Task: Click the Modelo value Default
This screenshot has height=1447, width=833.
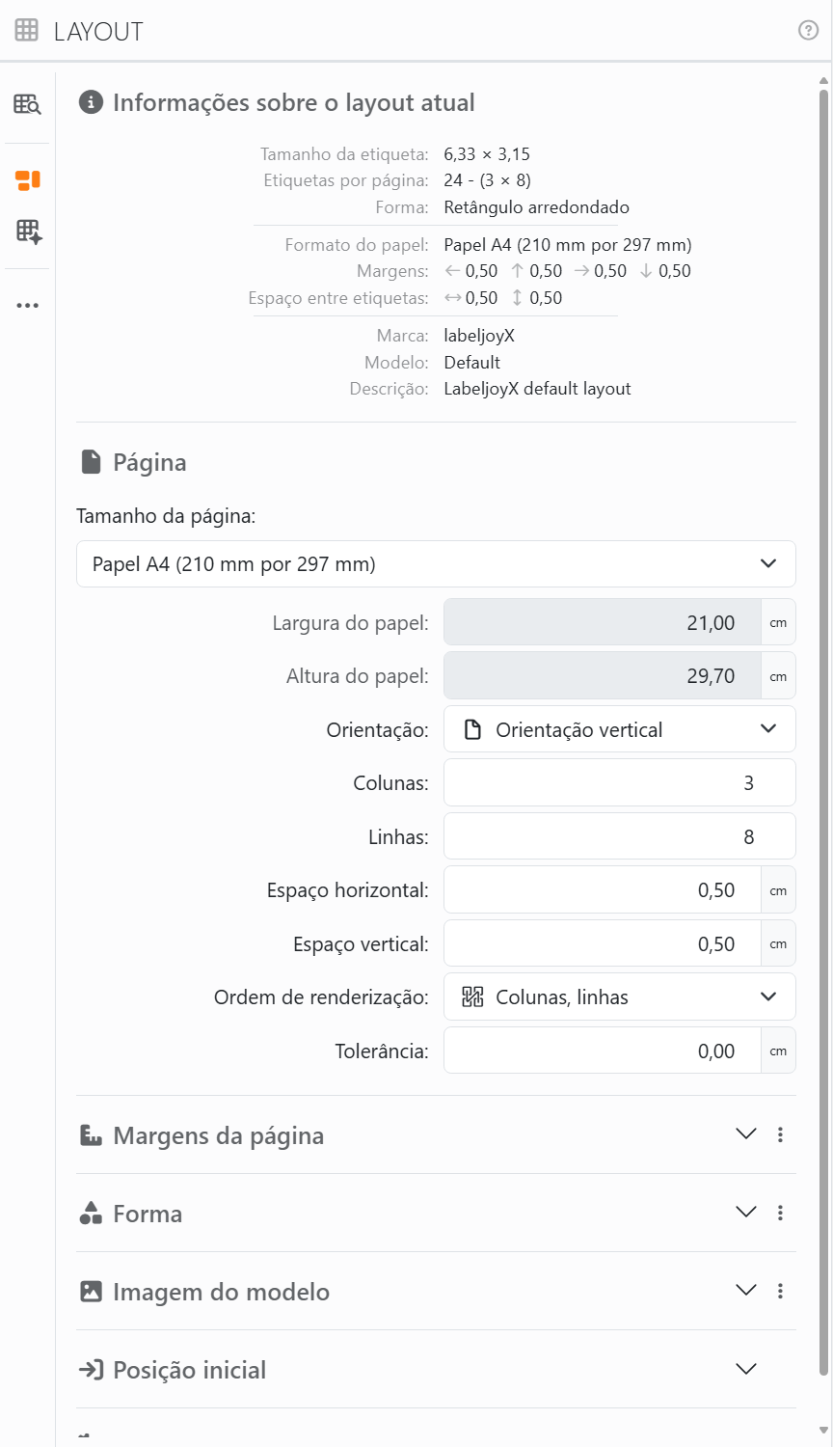Action: 472,363
